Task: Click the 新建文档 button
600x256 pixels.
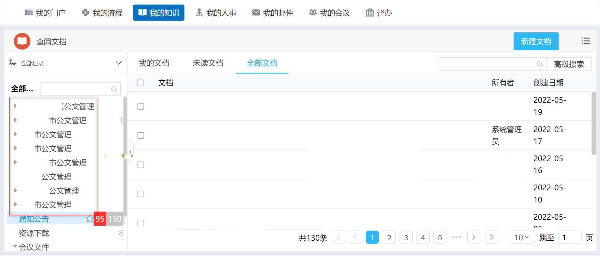Action: (x=536, y=41)
